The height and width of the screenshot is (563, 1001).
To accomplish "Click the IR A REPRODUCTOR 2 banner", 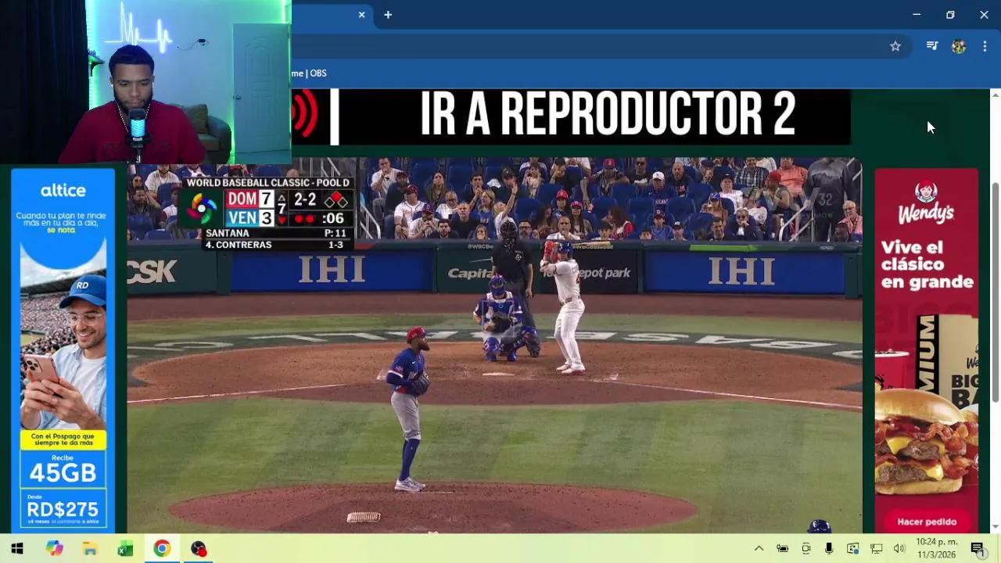I will 608,116.
